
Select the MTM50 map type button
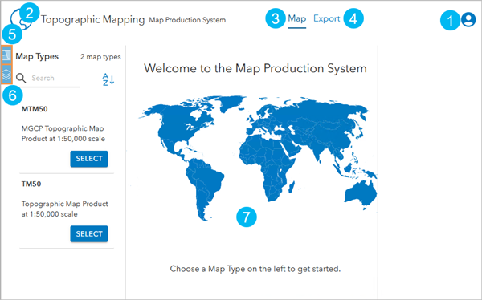(89, 159)
